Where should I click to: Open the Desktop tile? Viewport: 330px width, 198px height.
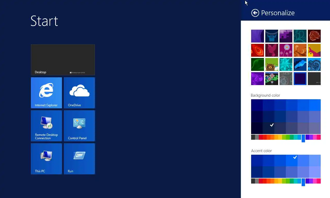(x=63, y=60)
